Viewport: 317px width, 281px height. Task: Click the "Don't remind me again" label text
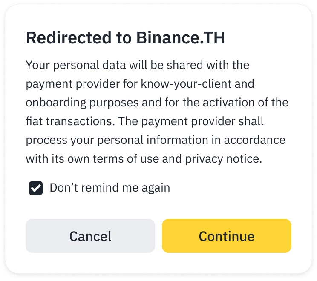point(110,188)
